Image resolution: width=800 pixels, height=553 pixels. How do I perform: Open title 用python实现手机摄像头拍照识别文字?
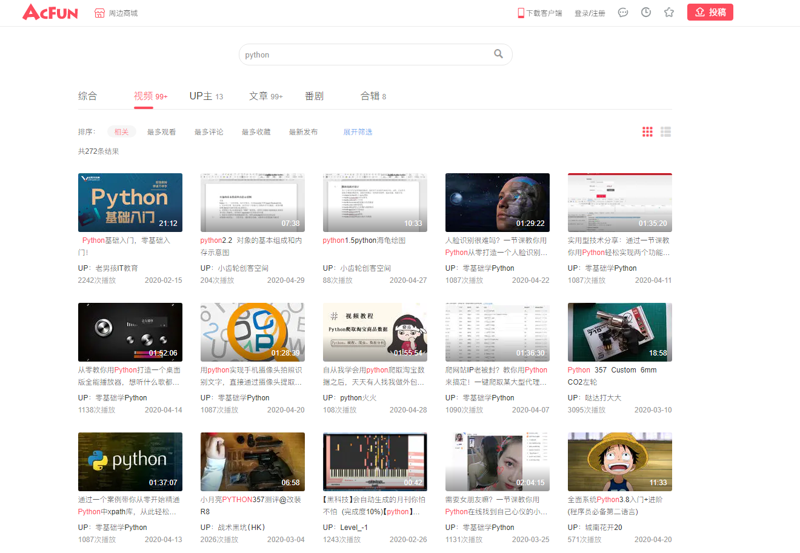(251, 376)
